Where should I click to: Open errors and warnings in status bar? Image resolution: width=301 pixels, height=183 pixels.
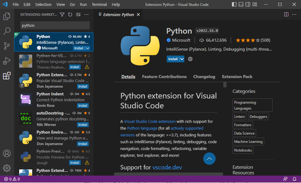(x=12, y=179)
